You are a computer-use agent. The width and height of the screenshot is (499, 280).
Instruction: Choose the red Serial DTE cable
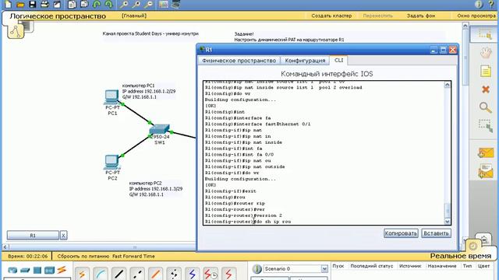tap(228, 274)
